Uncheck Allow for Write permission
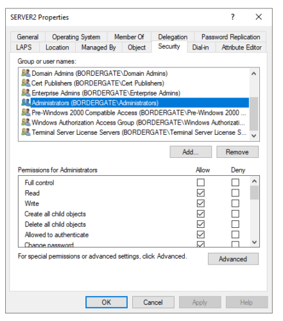 click(201, 204)
